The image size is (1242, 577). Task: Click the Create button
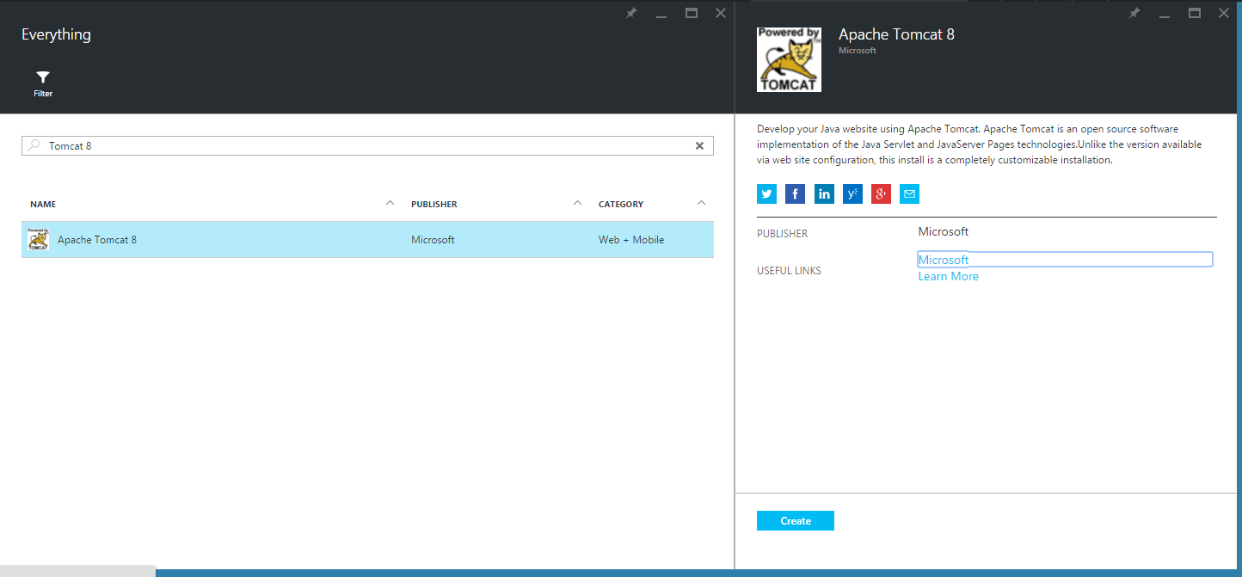point(795,521)
